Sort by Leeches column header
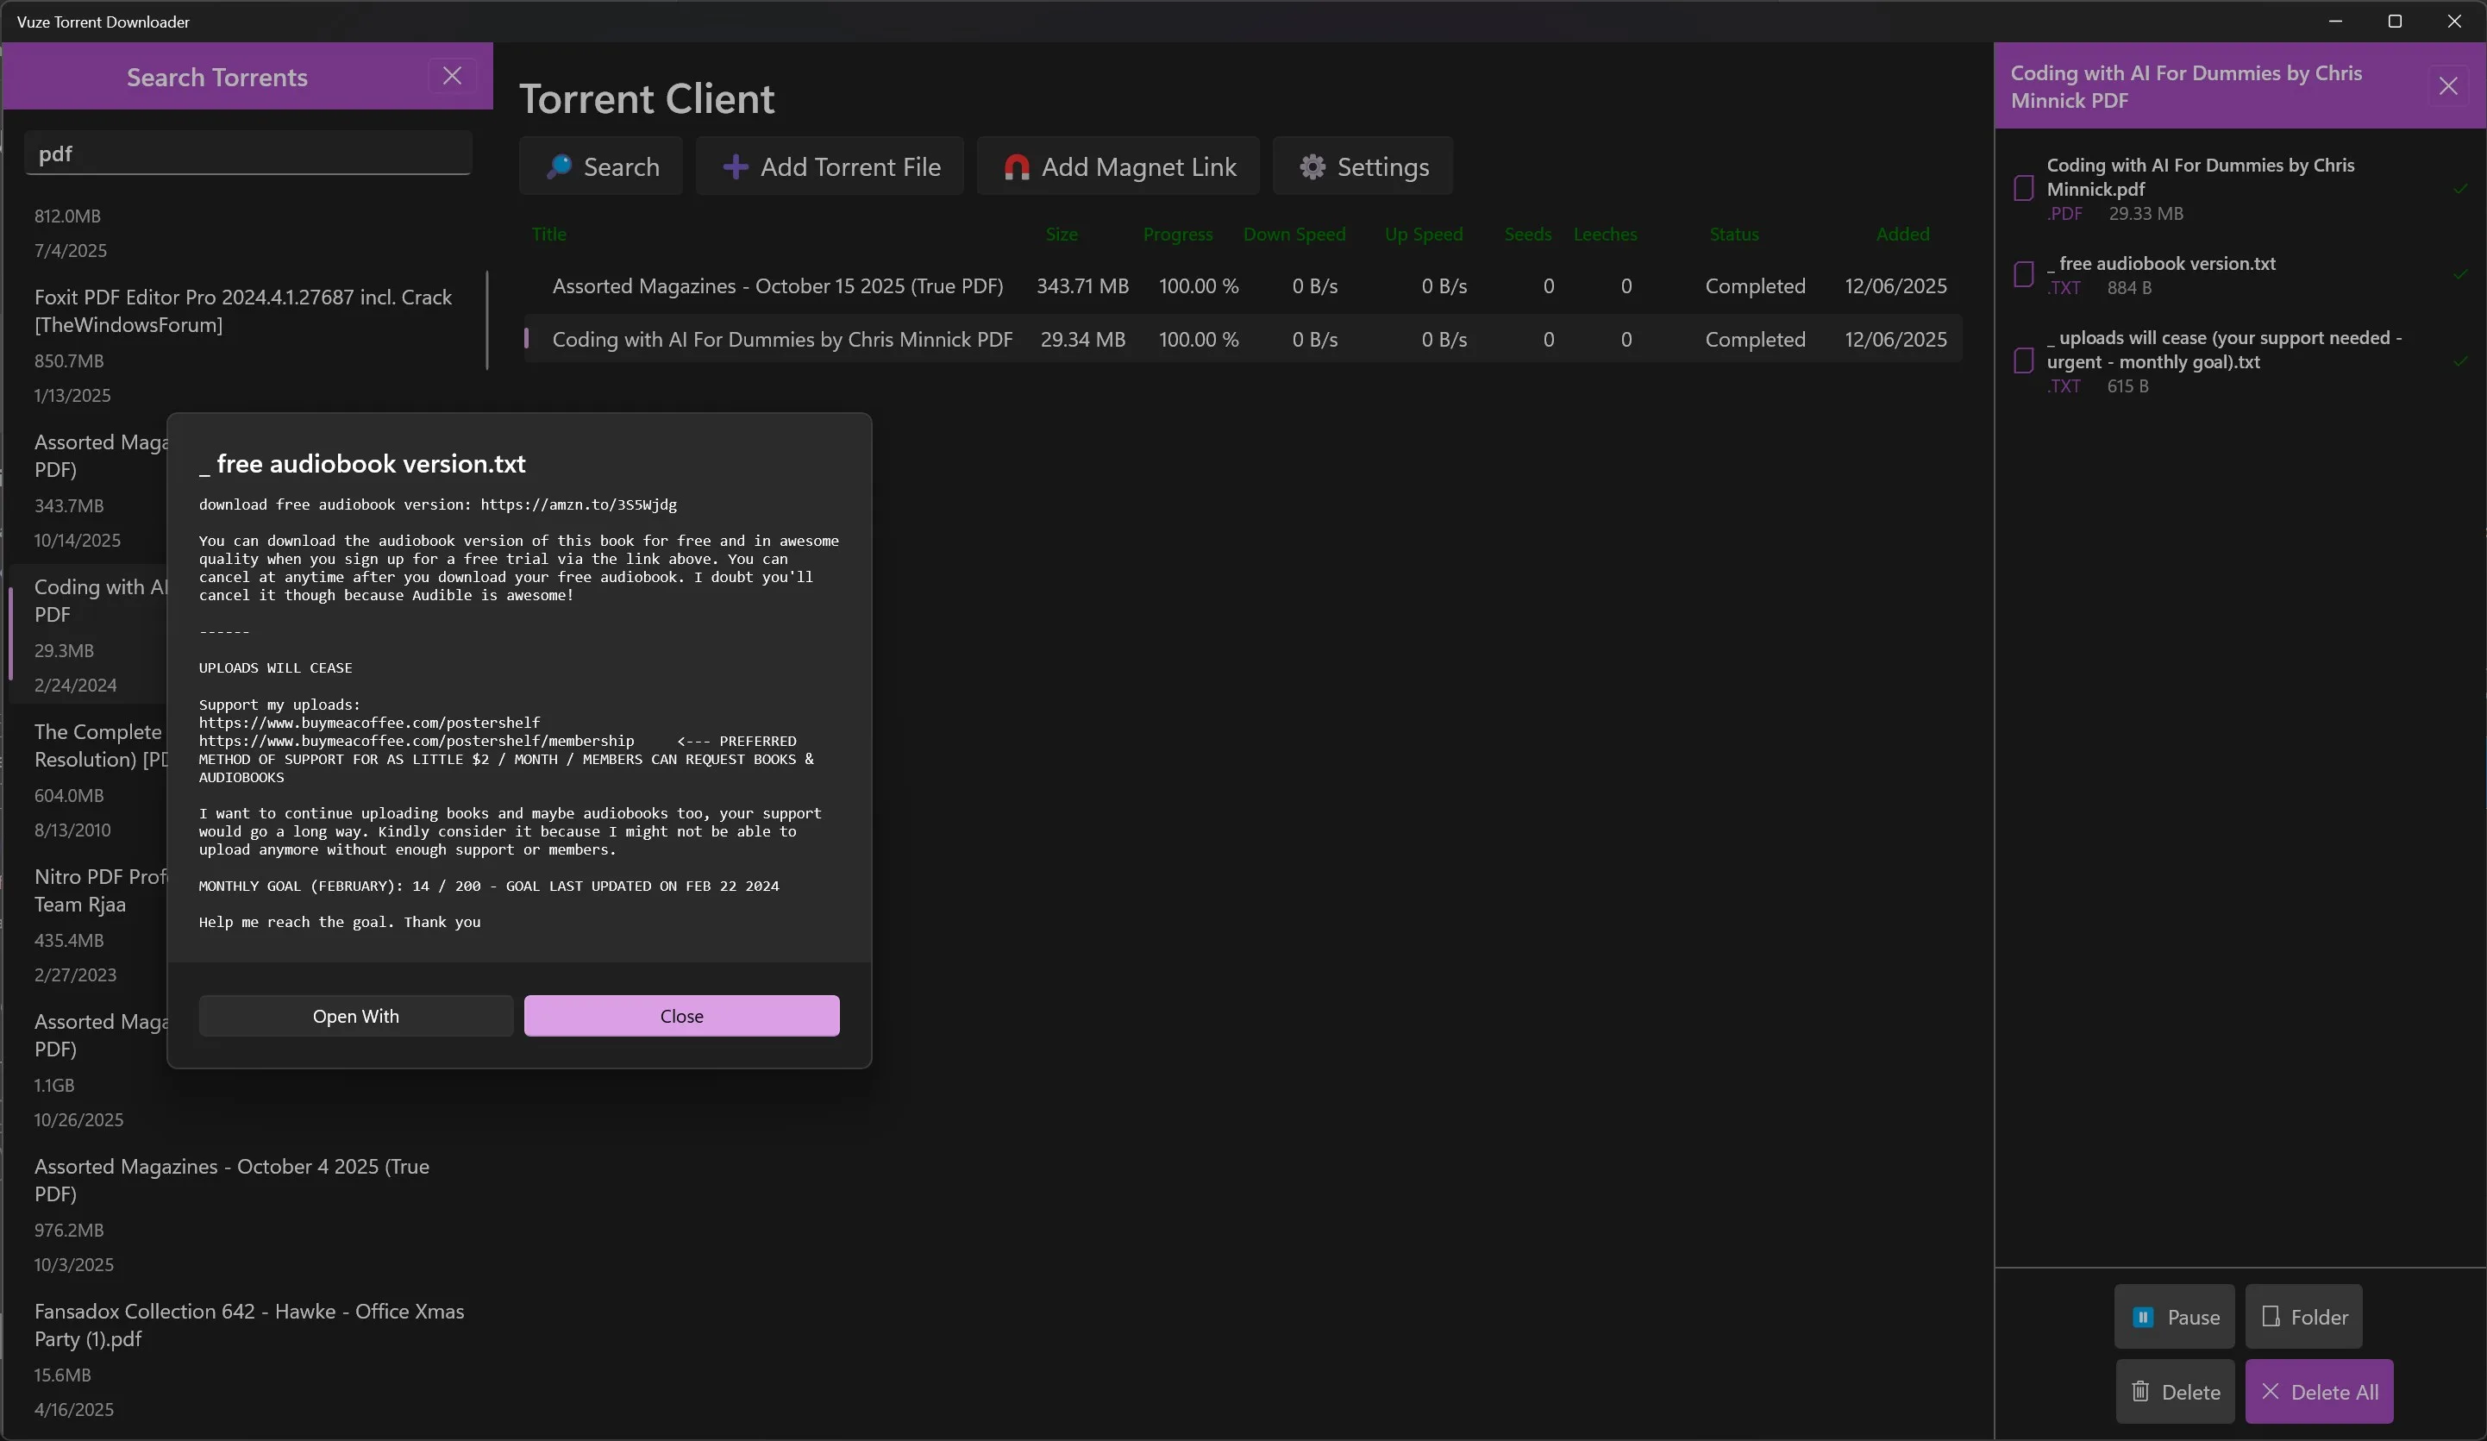 (1605, 234)
